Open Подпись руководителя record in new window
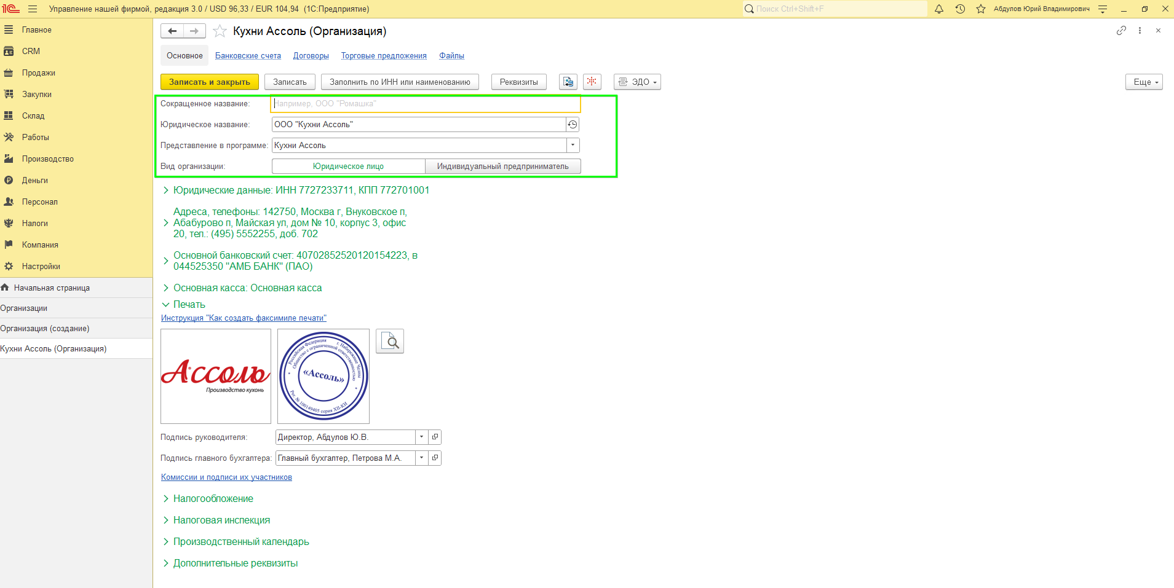This screenshot has height=588, width=1174. pyautogui.click(x=435, y=437)
